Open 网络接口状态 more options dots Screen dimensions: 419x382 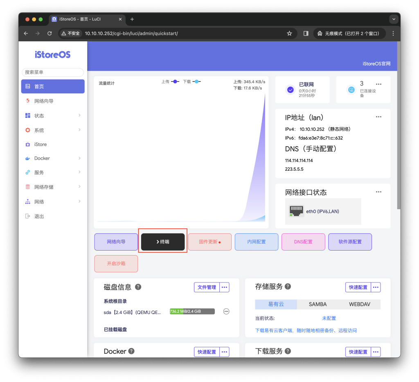click(x=378, y=192)
